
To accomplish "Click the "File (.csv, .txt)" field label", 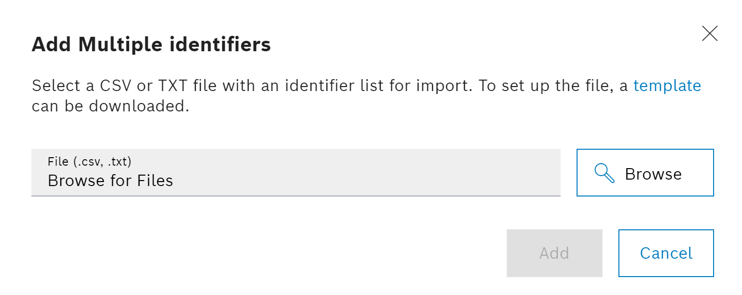I will (x=89, y=161).
